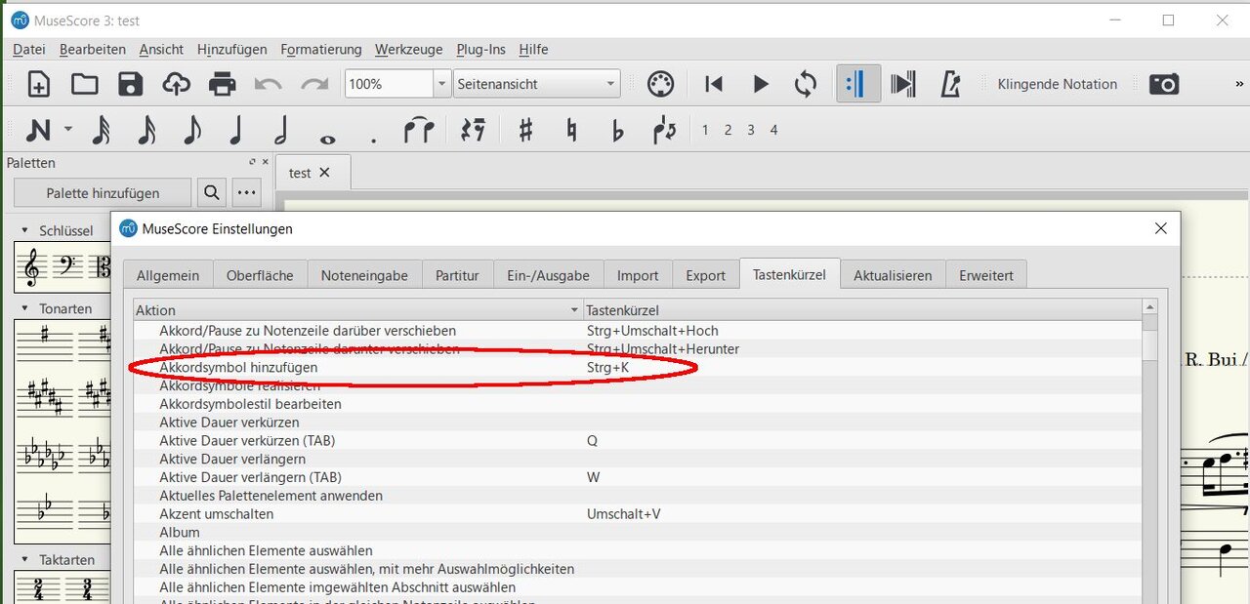
Task: Close the test score tab
Action: [325, 173]
